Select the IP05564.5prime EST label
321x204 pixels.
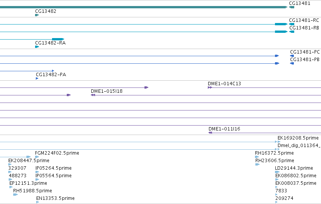click(x=54, y=176)
